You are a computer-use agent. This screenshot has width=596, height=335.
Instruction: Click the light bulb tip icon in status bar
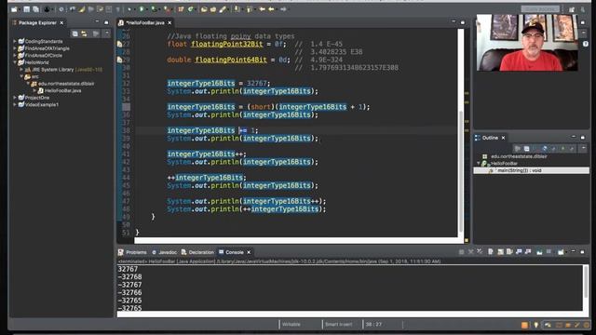coord(536,325)
